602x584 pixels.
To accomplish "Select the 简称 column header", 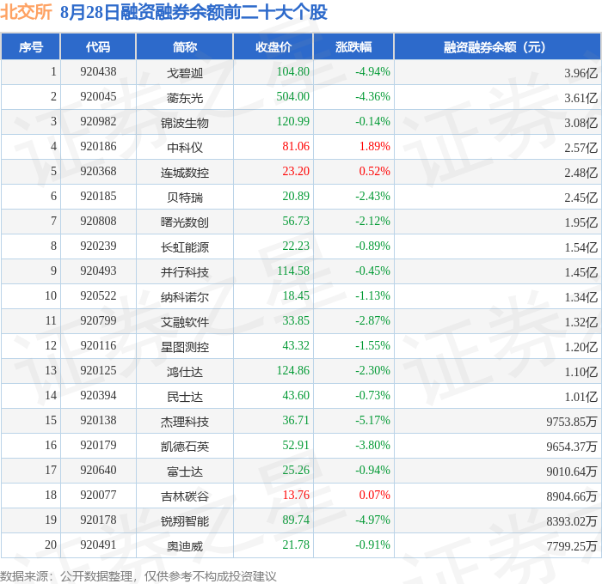I will [x=185, y=46].
